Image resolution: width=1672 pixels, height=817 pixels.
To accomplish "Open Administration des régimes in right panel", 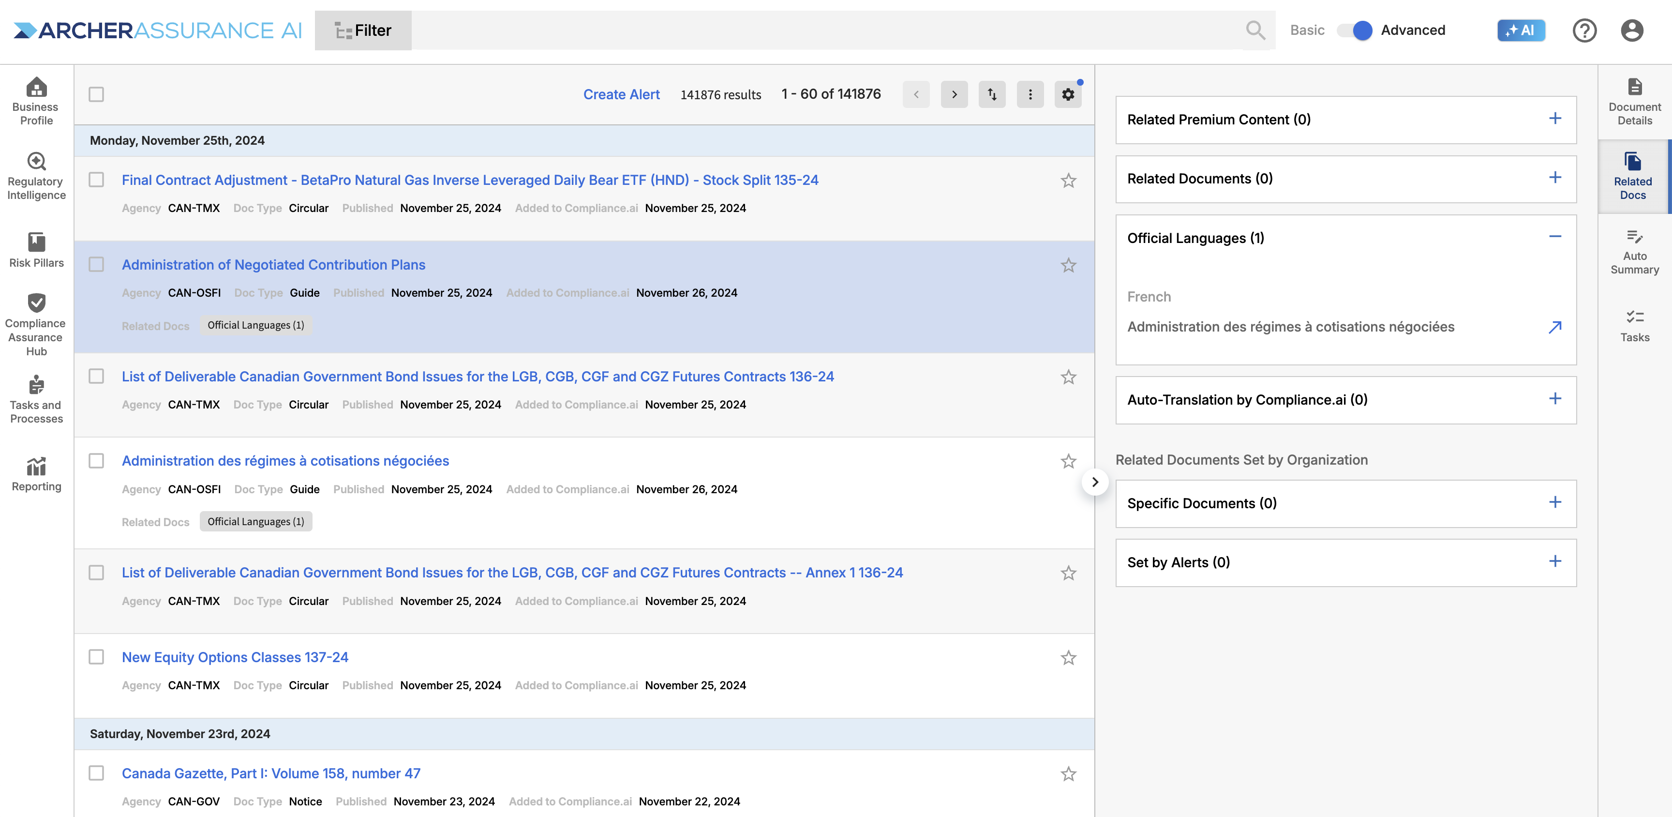I will click(1290, 327).
